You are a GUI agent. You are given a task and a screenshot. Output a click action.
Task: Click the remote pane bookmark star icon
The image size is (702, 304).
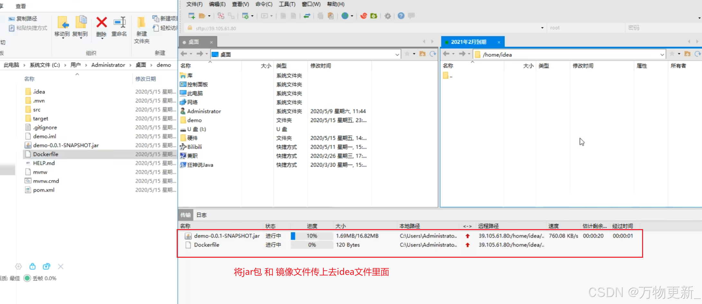tap(672, 54)
